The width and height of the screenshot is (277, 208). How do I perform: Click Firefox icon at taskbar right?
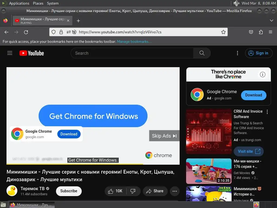pyautogui.click(x=256, y=205)
